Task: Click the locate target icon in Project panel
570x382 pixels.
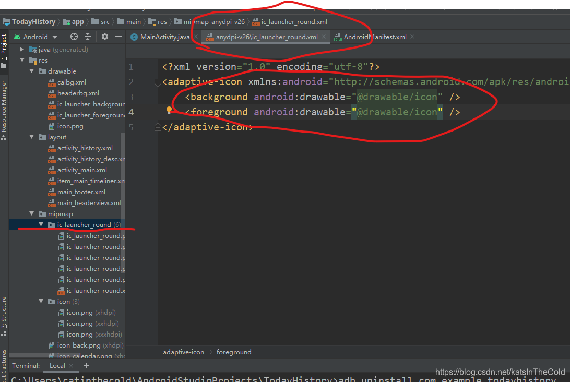Action: 74,37
